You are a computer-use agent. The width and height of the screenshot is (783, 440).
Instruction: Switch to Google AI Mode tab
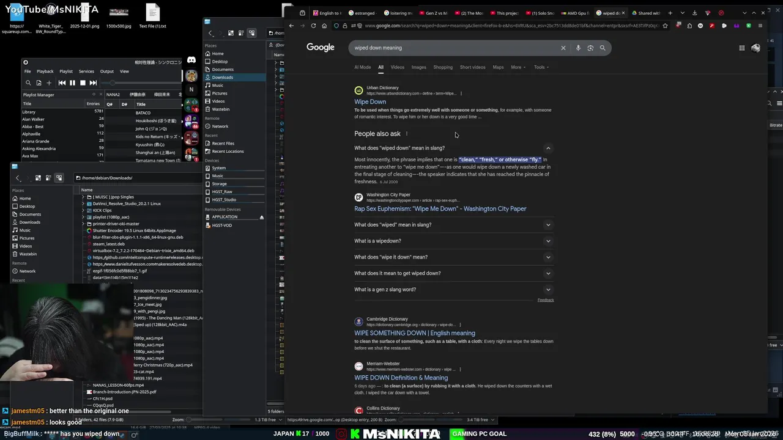362,67
